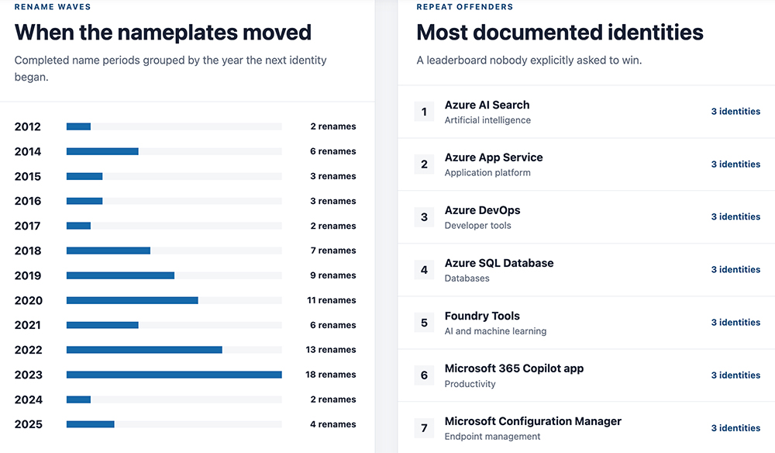Click 'Productivity' category text
Image resolution: width=775 pixels, height=453 pixels.
point(470,384)
